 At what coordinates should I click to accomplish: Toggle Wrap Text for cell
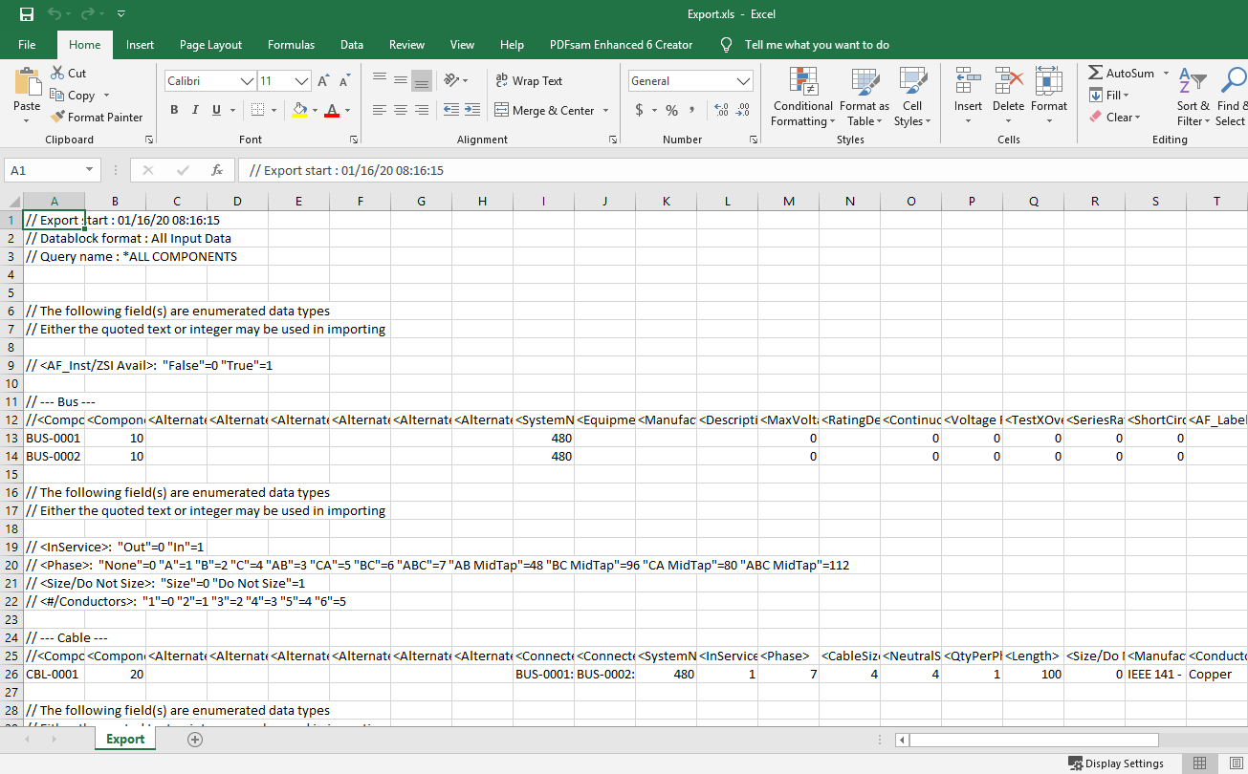point(529,81)
